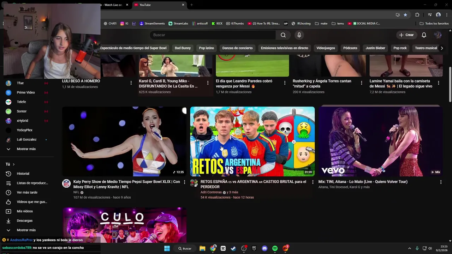Open StreamElements bookmark
452x254 pixels.
click(x=152, y=24)
